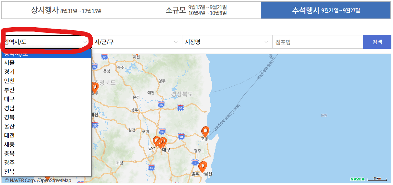Select 부산 in the dropdown list
This screenshot has width=393, height=185.
click(46, 90)
